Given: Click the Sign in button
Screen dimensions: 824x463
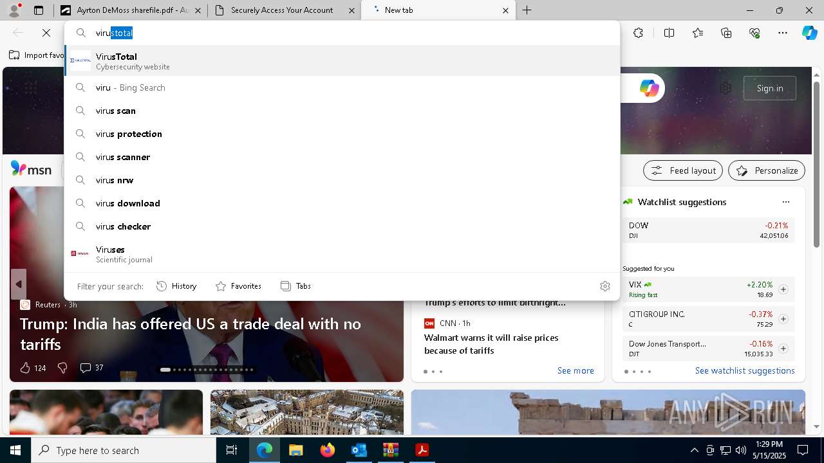Looking at the screenshot, I should (x=770, y=88).
